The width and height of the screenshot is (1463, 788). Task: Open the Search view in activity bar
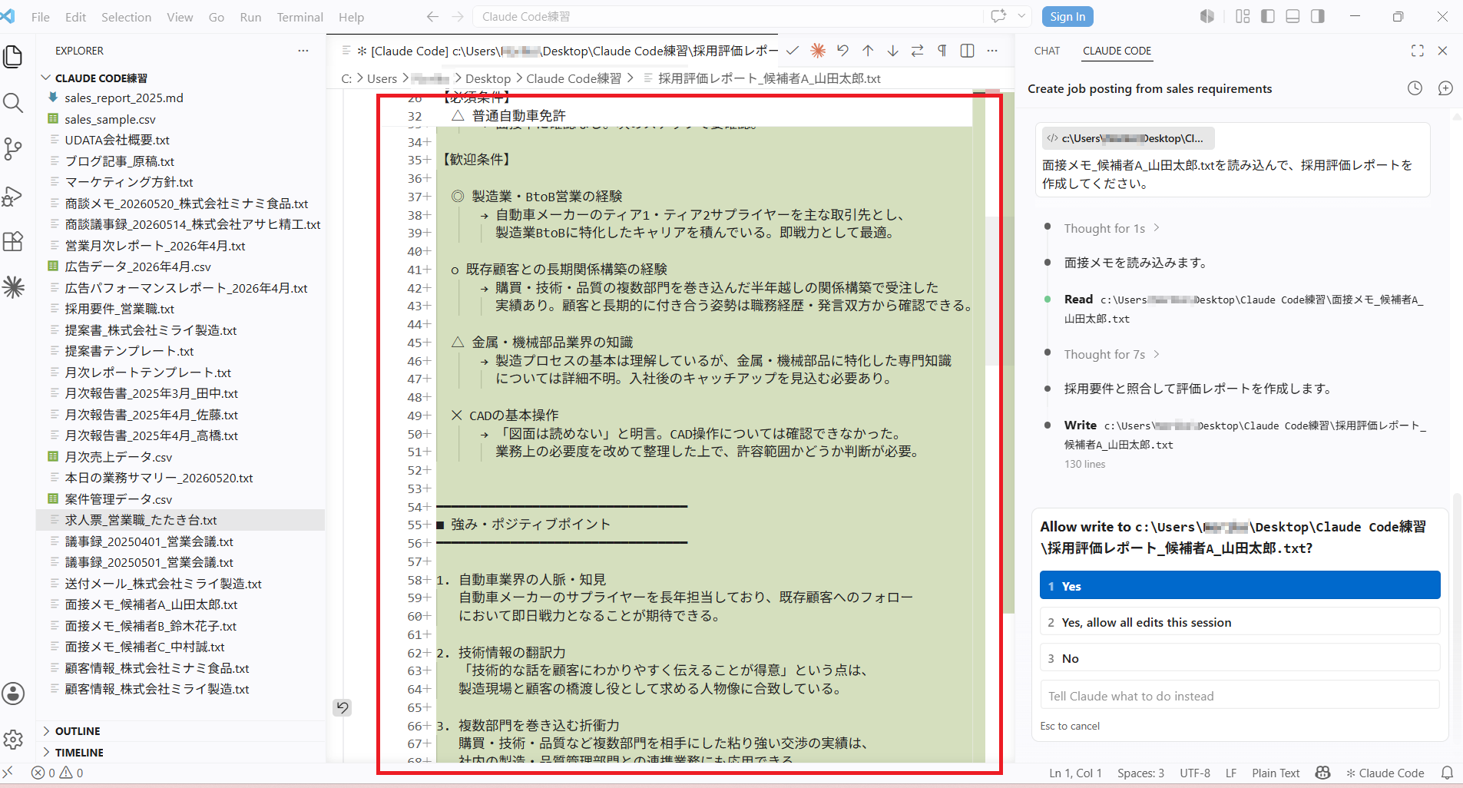[13, 103]
